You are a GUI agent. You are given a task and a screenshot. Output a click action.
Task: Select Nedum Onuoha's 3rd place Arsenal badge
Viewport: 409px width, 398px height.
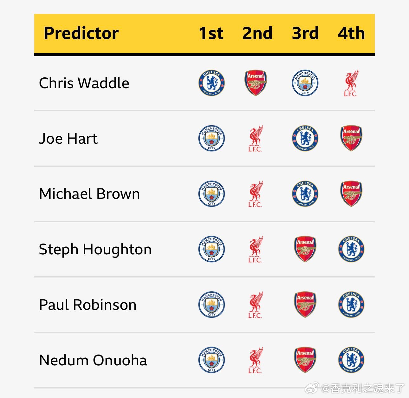tap(305, 360)
